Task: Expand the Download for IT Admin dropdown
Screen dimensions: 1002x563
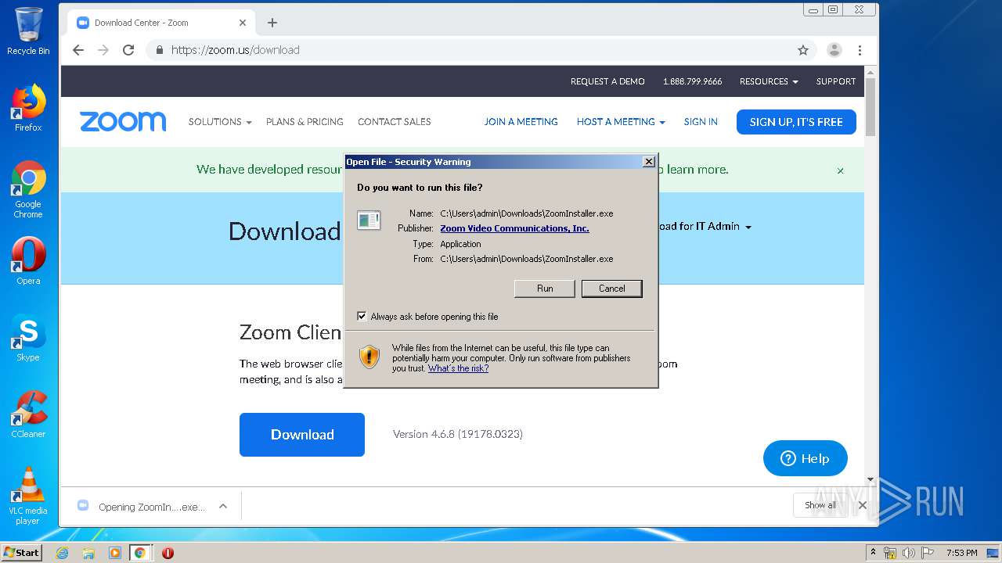Action: pos(705,227)
